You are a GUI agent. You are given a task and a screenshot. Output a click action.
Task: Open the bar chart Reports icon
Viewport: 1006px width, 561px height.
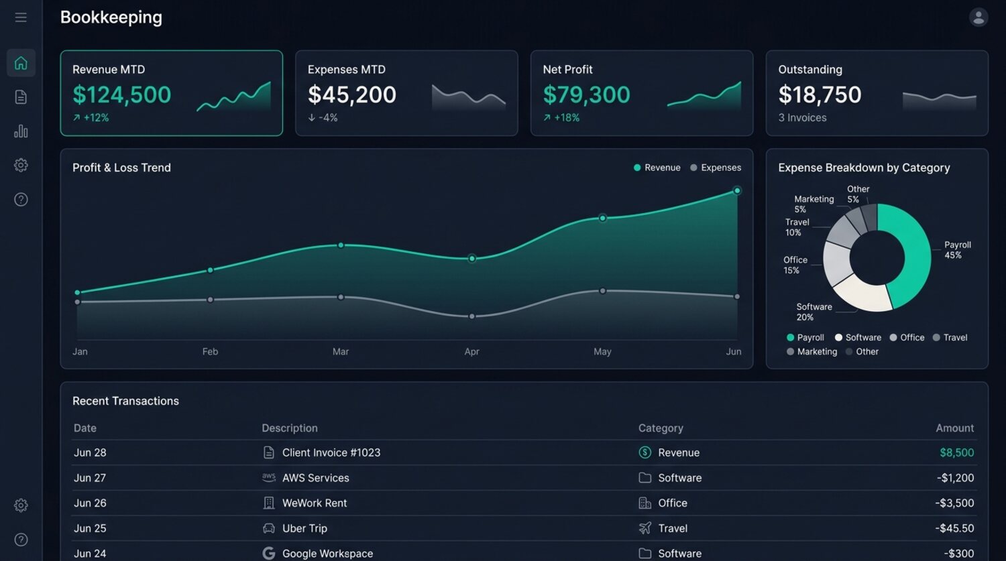[x=21, y=131]
